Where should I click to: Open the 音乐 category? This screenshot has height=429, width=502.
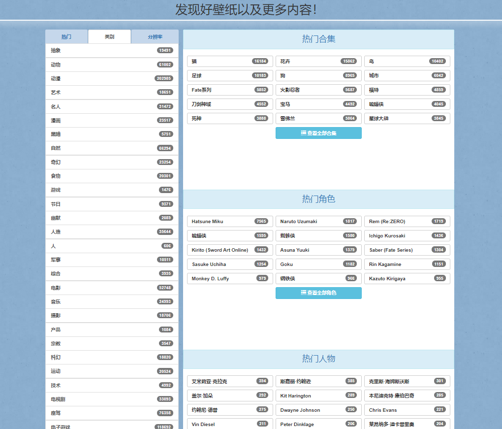coord(112,301)
